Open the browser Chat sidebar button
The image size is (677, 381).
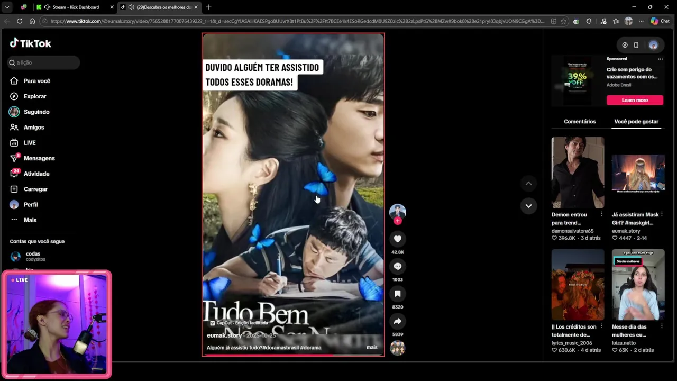(660, 21)
